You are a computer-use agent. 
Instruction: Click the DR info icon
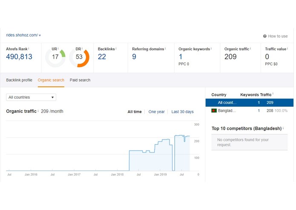click(x=82, y=48)
